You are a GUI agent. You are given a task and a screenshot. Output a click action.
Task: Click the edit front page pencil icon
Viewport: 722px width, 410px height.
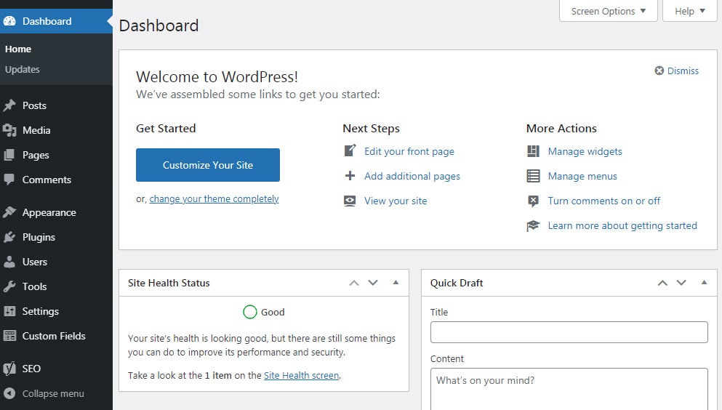pos(350,150)
